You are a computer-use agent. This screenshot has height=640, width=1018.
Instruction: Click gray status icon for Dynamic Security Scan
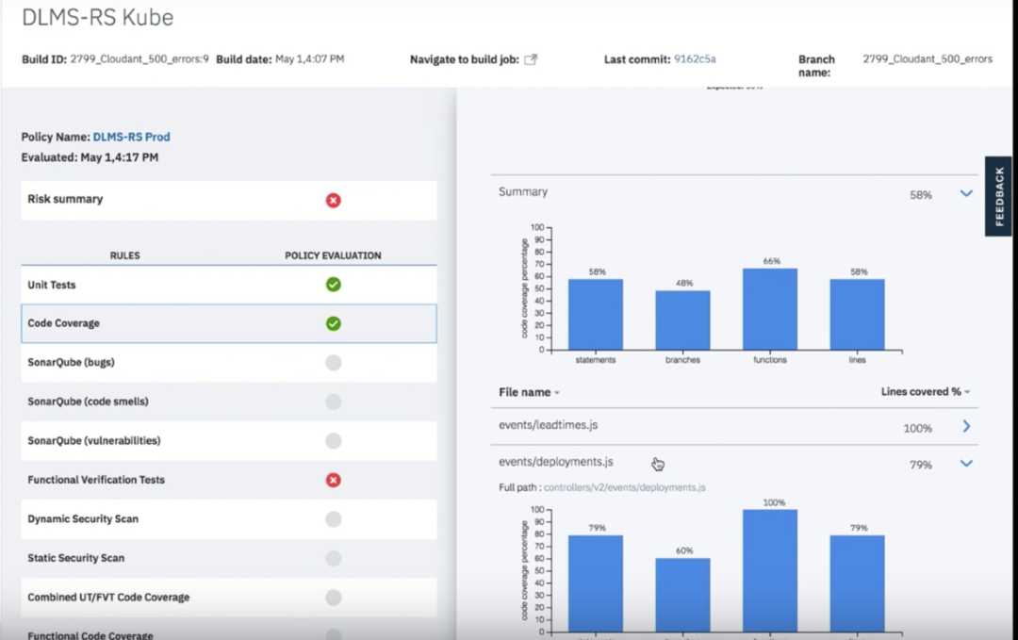tap(333, 519)
